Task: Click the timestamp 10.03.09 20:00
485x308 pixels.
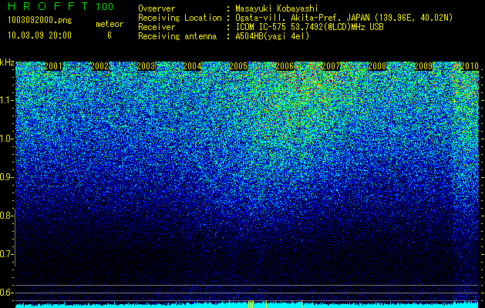Action: tap(39, 35)
